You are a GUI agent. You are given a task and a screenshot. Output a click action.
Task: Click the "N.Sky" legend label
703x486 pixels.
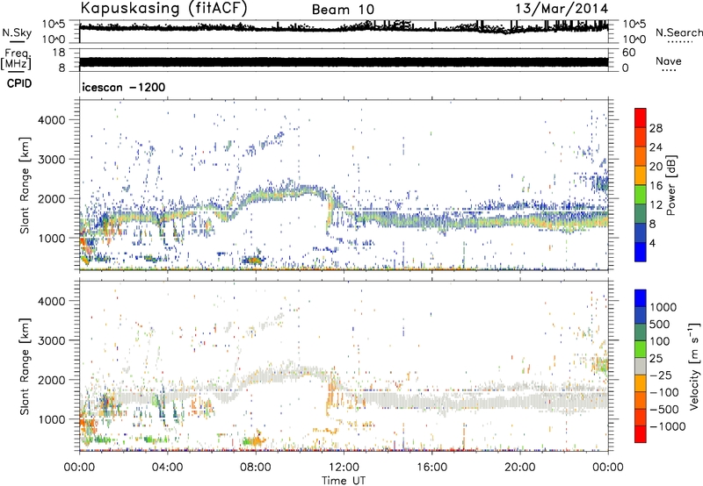pyautogui.click(x=17, y=32)
